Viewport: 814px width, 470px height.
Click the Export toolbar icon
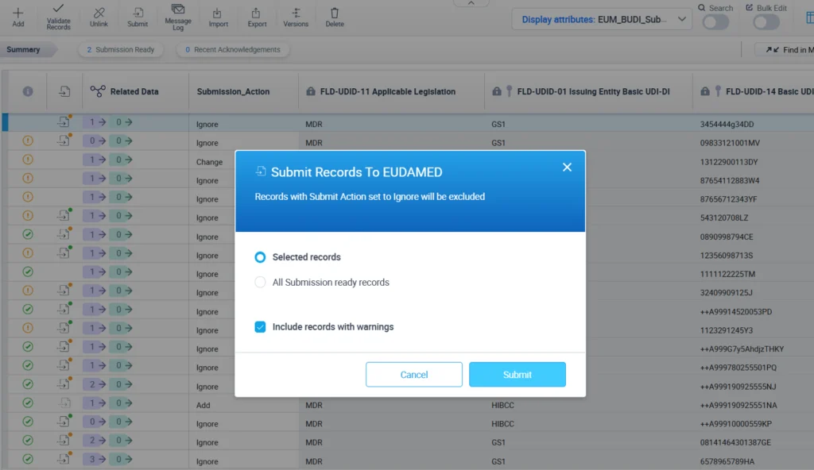257,17
